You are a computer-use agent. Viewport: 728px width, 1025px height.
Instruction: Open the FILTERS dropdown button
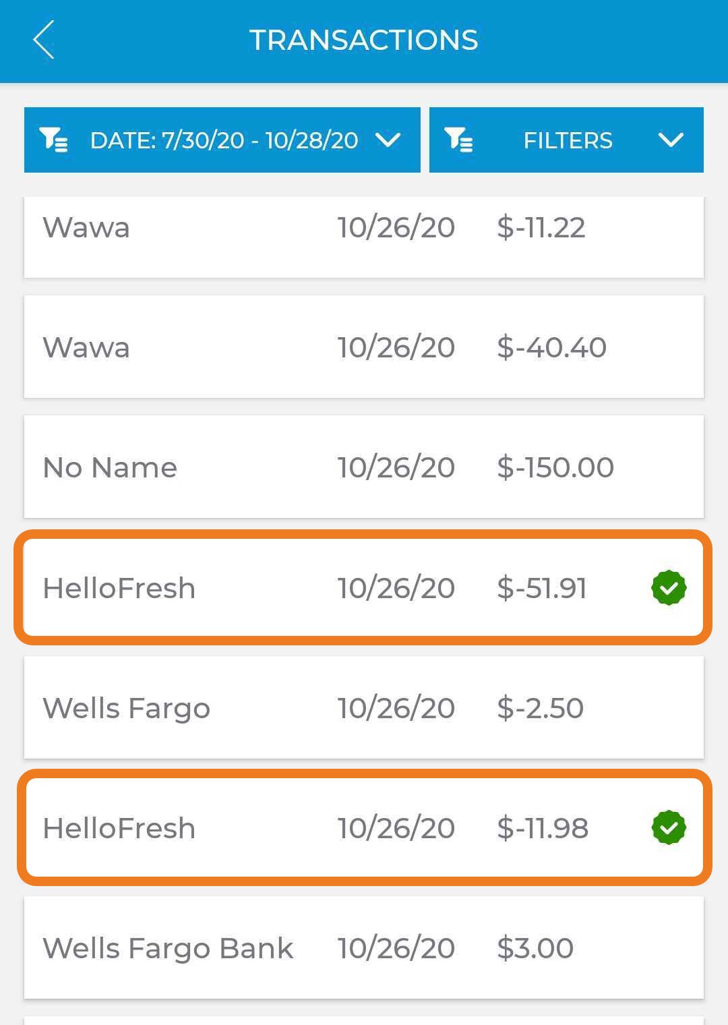coord(566,140)
